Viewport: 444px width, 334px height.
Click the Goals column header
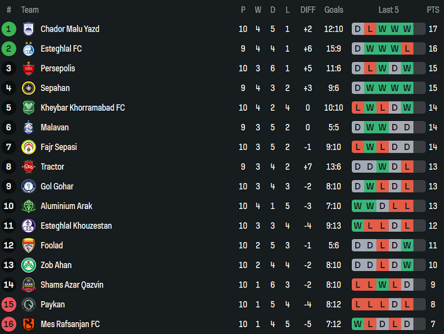point(334,10)
